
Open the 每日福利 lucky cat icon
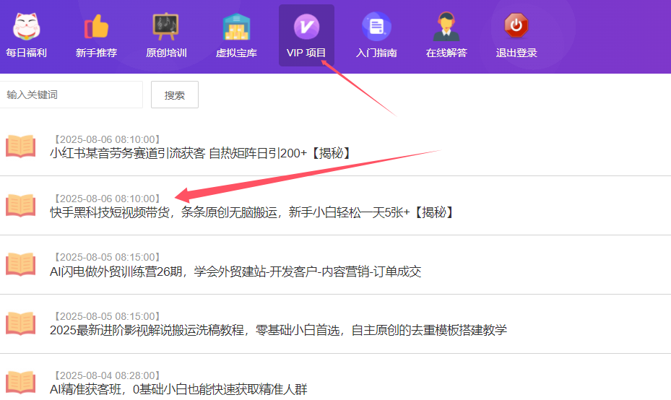(x=26, y=27)
